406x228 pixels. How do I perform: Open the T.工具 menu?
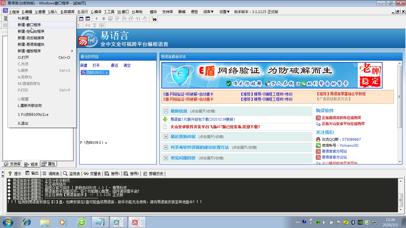tap(109, 12)
